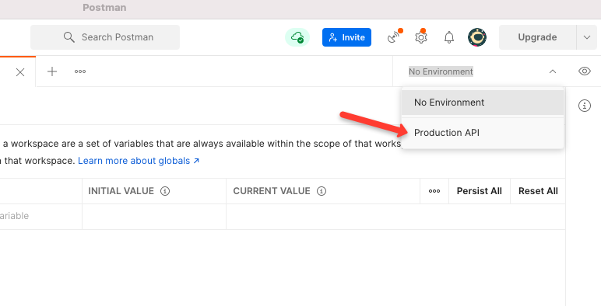Expand the Upgrade dropdown arrow
601x306 pixels.
point(587,37)
